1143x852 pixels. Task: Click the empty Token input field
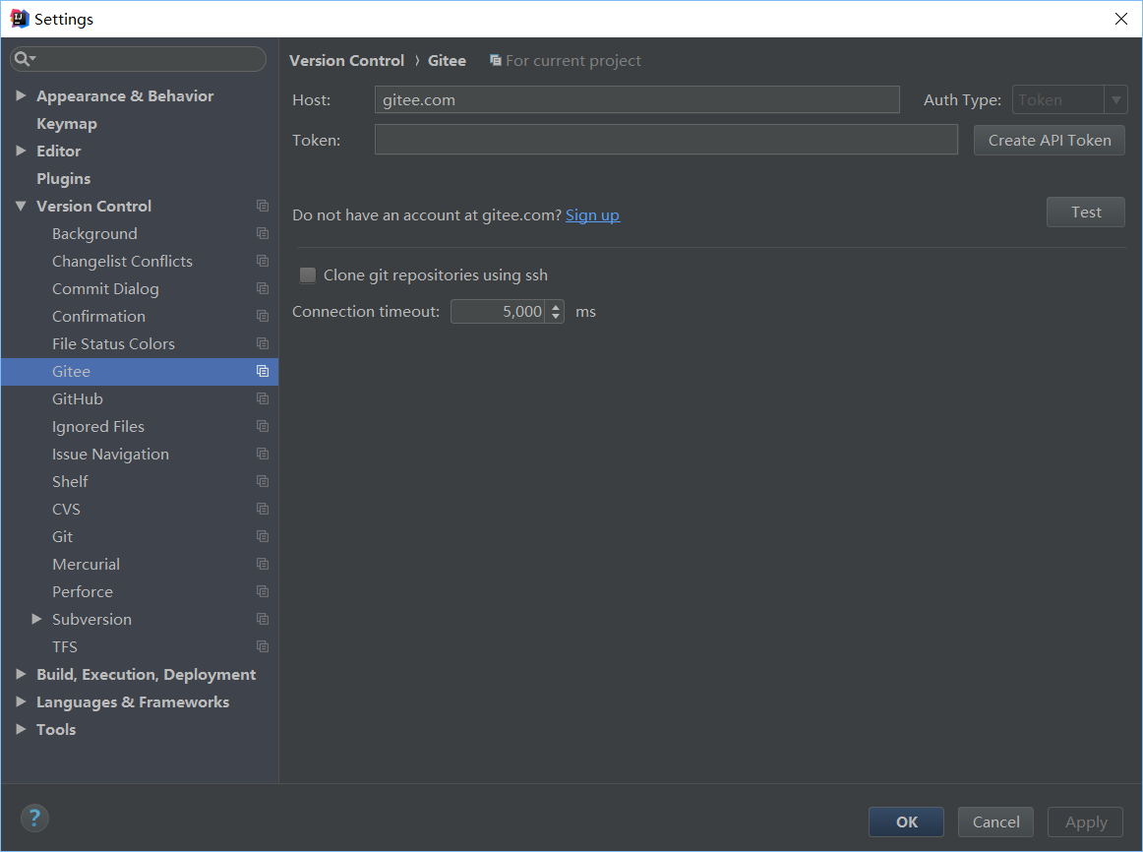666,140
